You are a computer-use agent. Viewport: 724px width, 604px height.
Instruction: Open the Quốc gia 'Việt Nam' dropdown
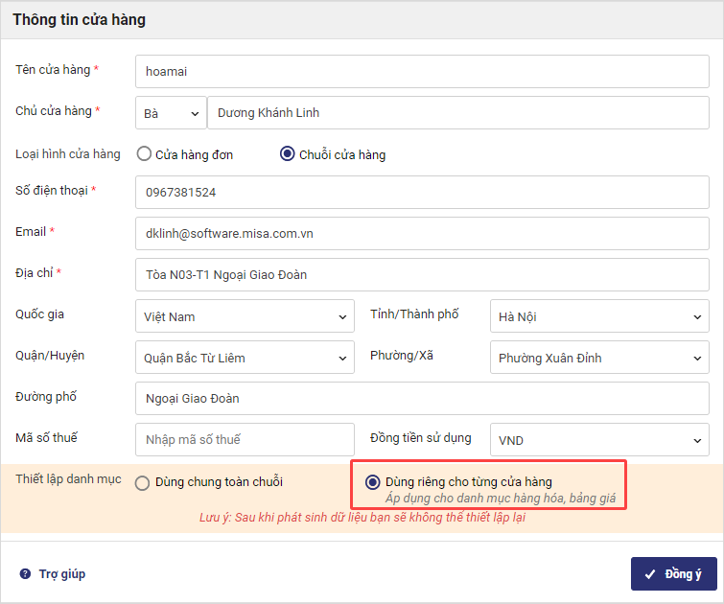[x=245, y=316]
